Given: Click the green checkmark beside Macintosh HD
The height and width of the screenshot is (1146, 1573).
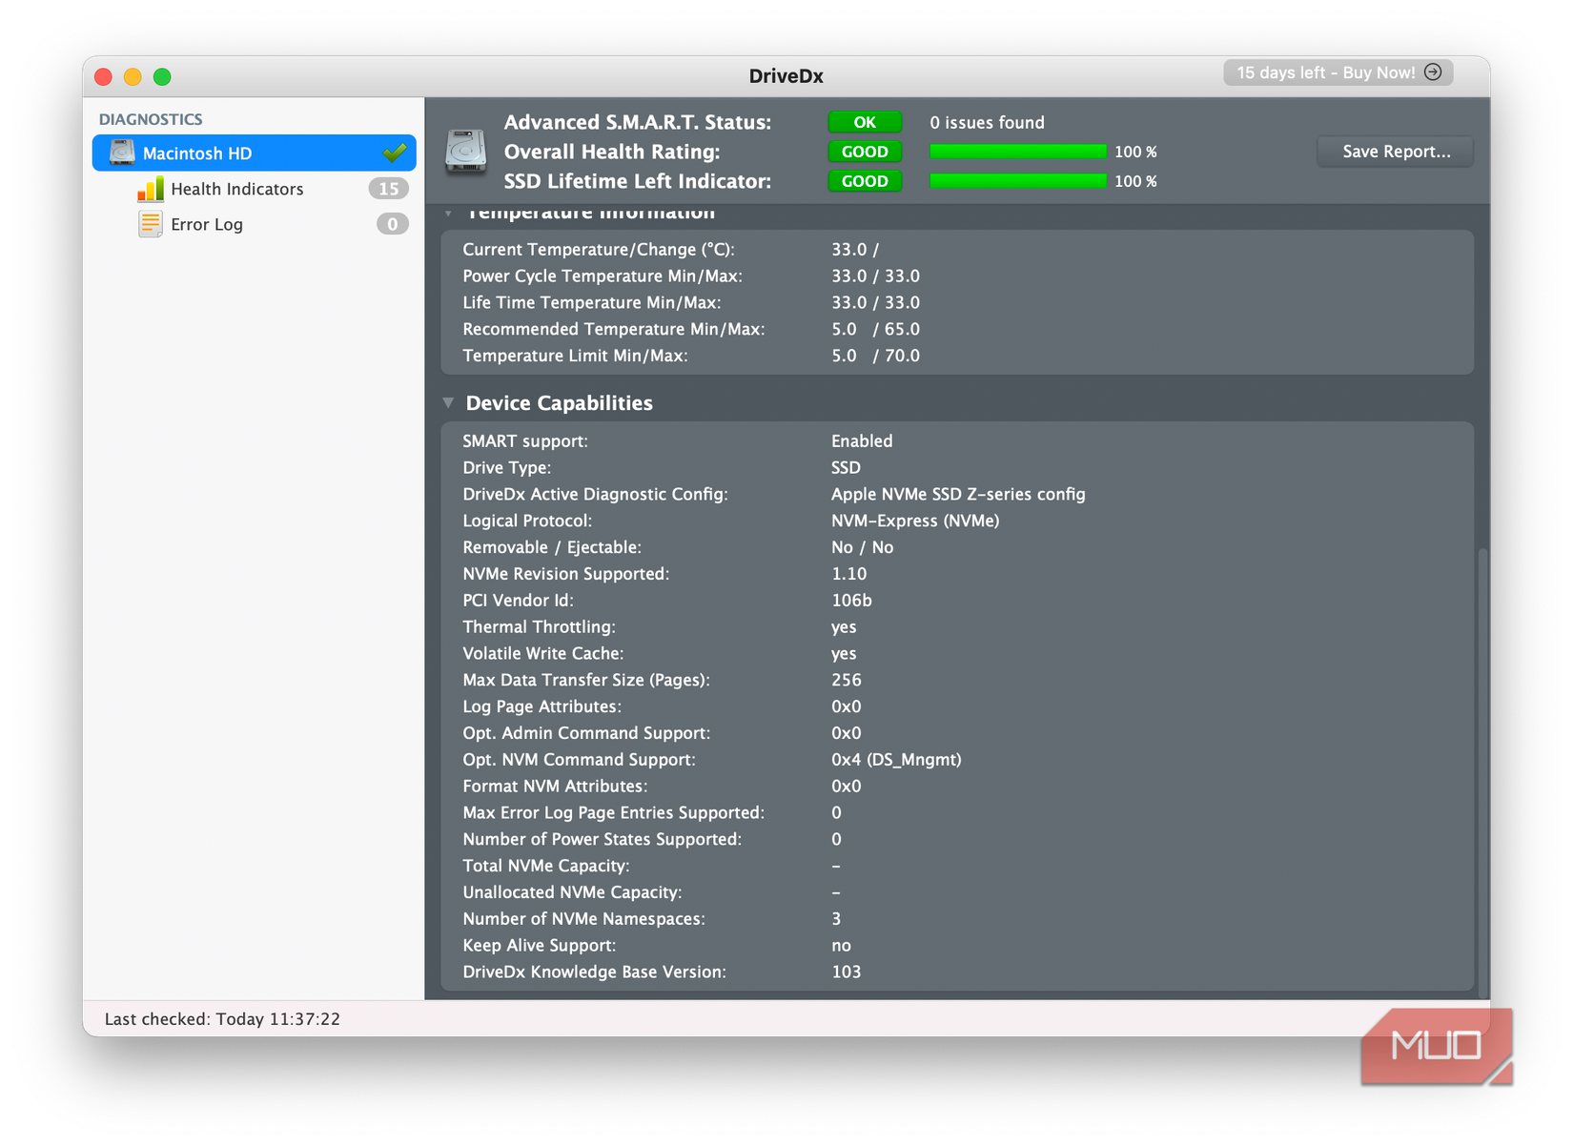Looking at the screenshot, I should [395, 153].
